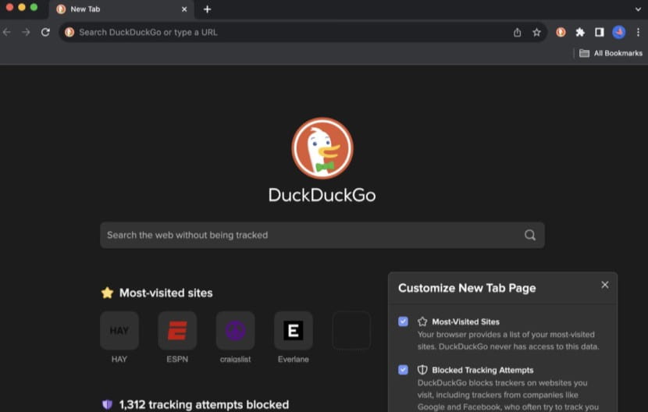Open the profile avatar menu
This screenshot has height=412, width=648.
[618, 32]
